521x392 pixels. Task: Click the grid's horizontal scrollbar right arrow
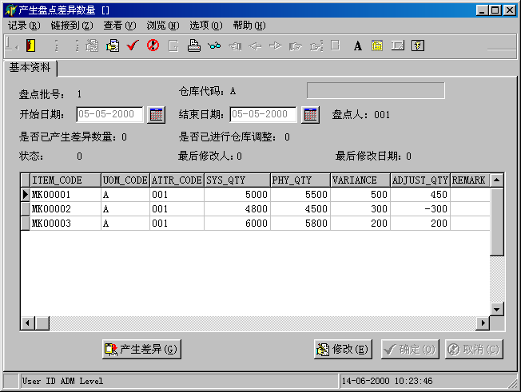pyautogui.click(x=482, y=323)
